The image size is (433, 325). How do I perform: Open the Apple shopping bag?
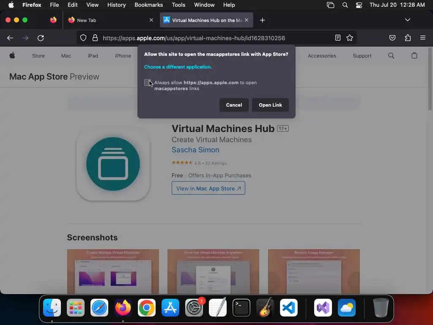coord(414,55)
